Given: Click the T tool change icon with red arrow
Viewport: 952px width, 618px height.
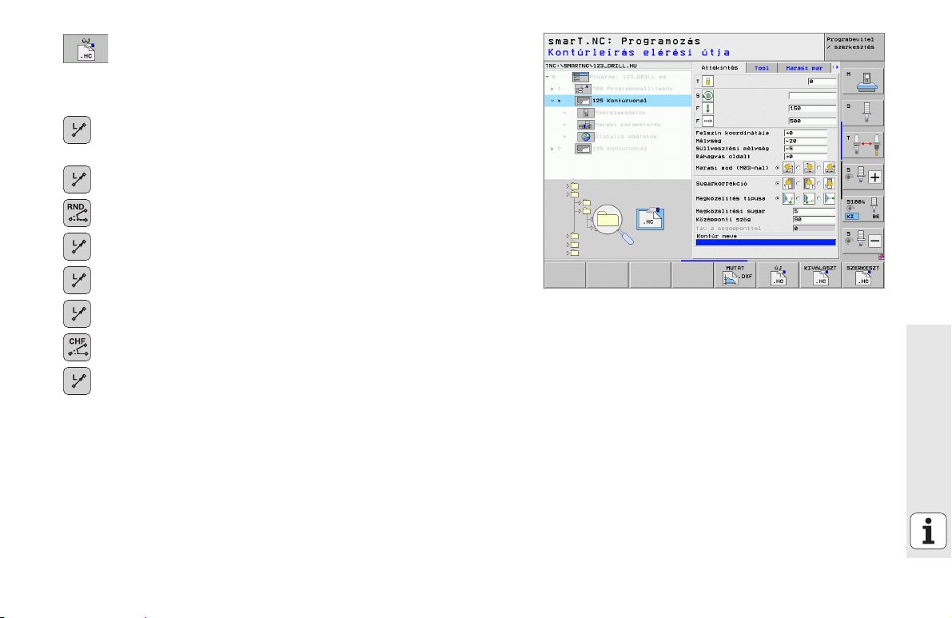Looking at the screenshot, I should point(862,146).
